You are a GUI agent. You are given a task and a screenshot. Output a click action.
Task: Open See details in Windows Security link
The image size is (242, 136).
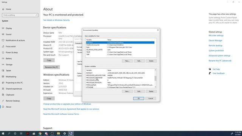point(56,20)
